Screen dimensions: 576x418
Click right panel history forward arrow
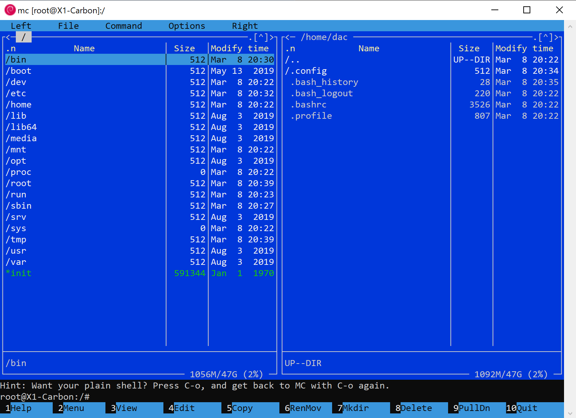click(556, 37)
